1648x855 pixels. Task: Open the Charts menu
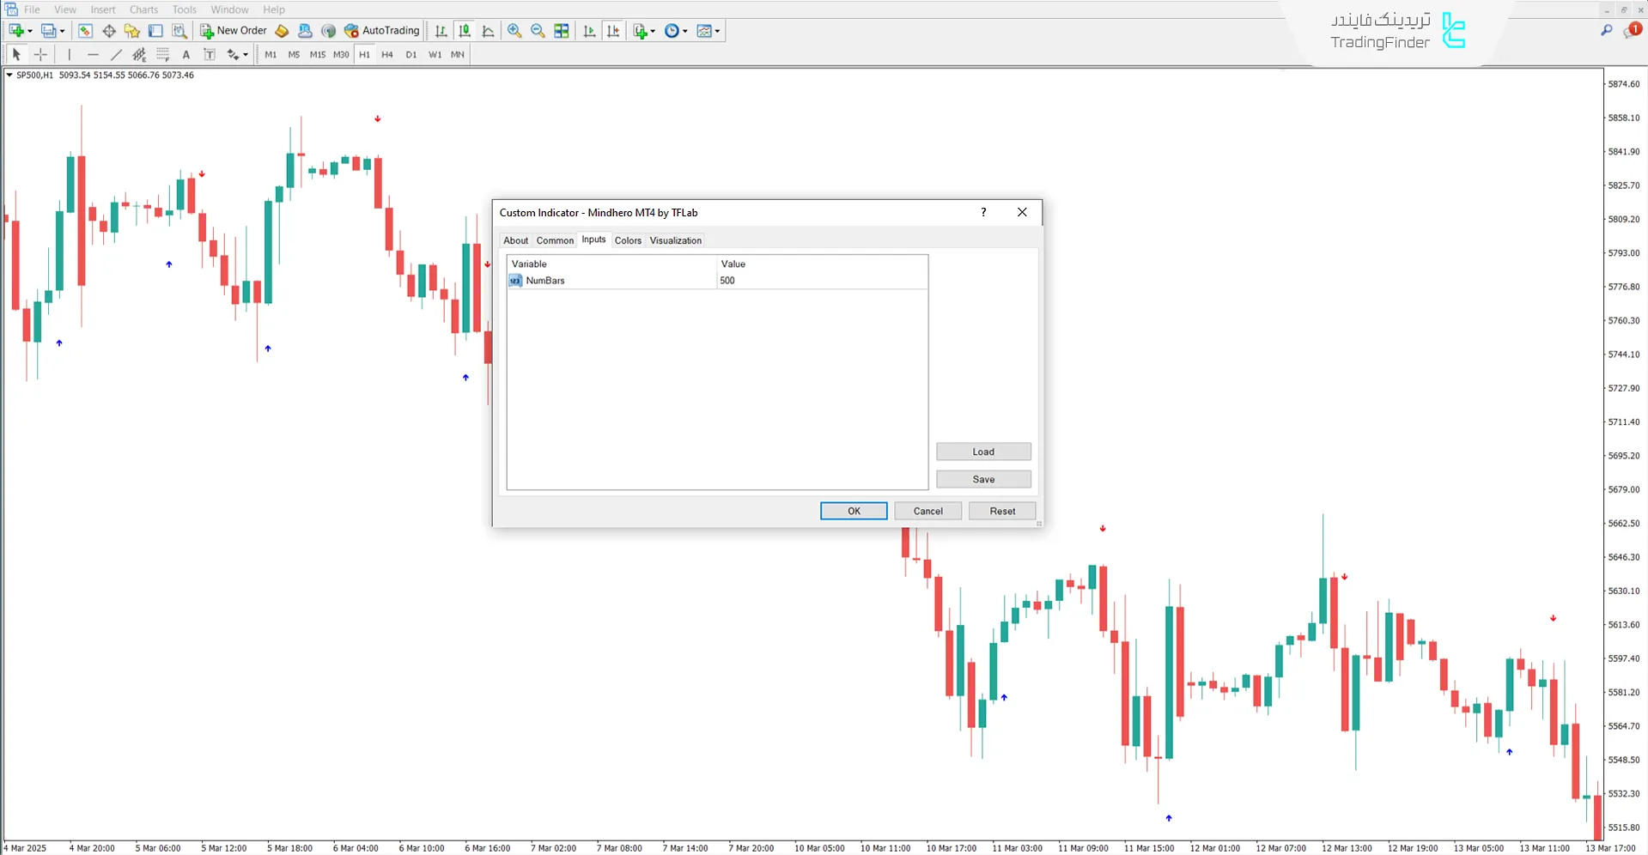tap(143, 9)
